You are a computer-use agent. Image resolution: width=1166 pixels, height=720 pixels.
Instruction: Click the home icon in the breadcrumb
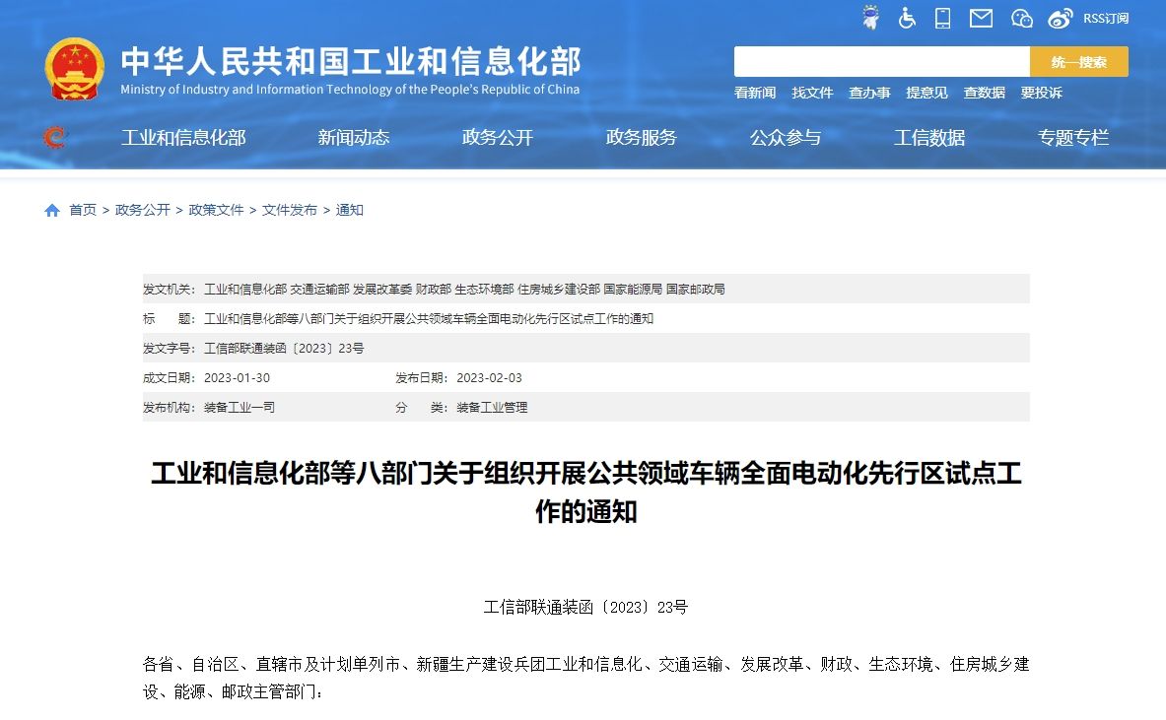pos(52,210)
